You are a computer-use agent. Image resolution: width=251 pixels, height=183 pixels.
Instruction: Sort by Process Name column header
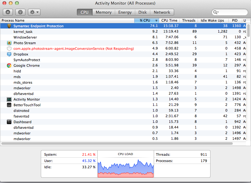coord(67,20)
